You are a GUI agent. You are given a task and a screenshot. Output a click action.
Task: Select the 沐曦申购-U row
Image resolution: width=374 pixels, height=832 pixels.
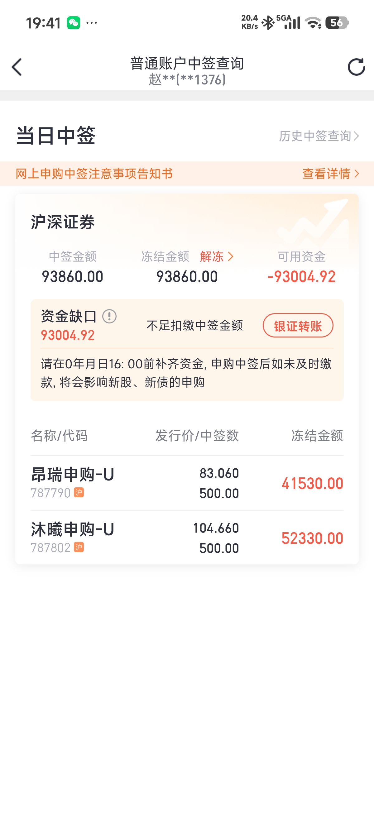coord(187,538)
